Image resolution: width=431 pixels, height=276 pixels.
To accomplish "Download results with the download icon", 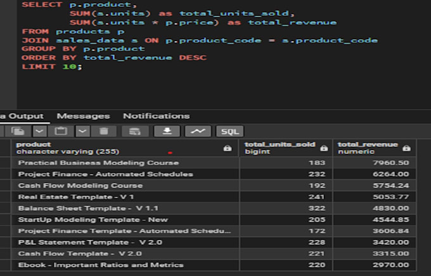I will click(x=167, y=131).
